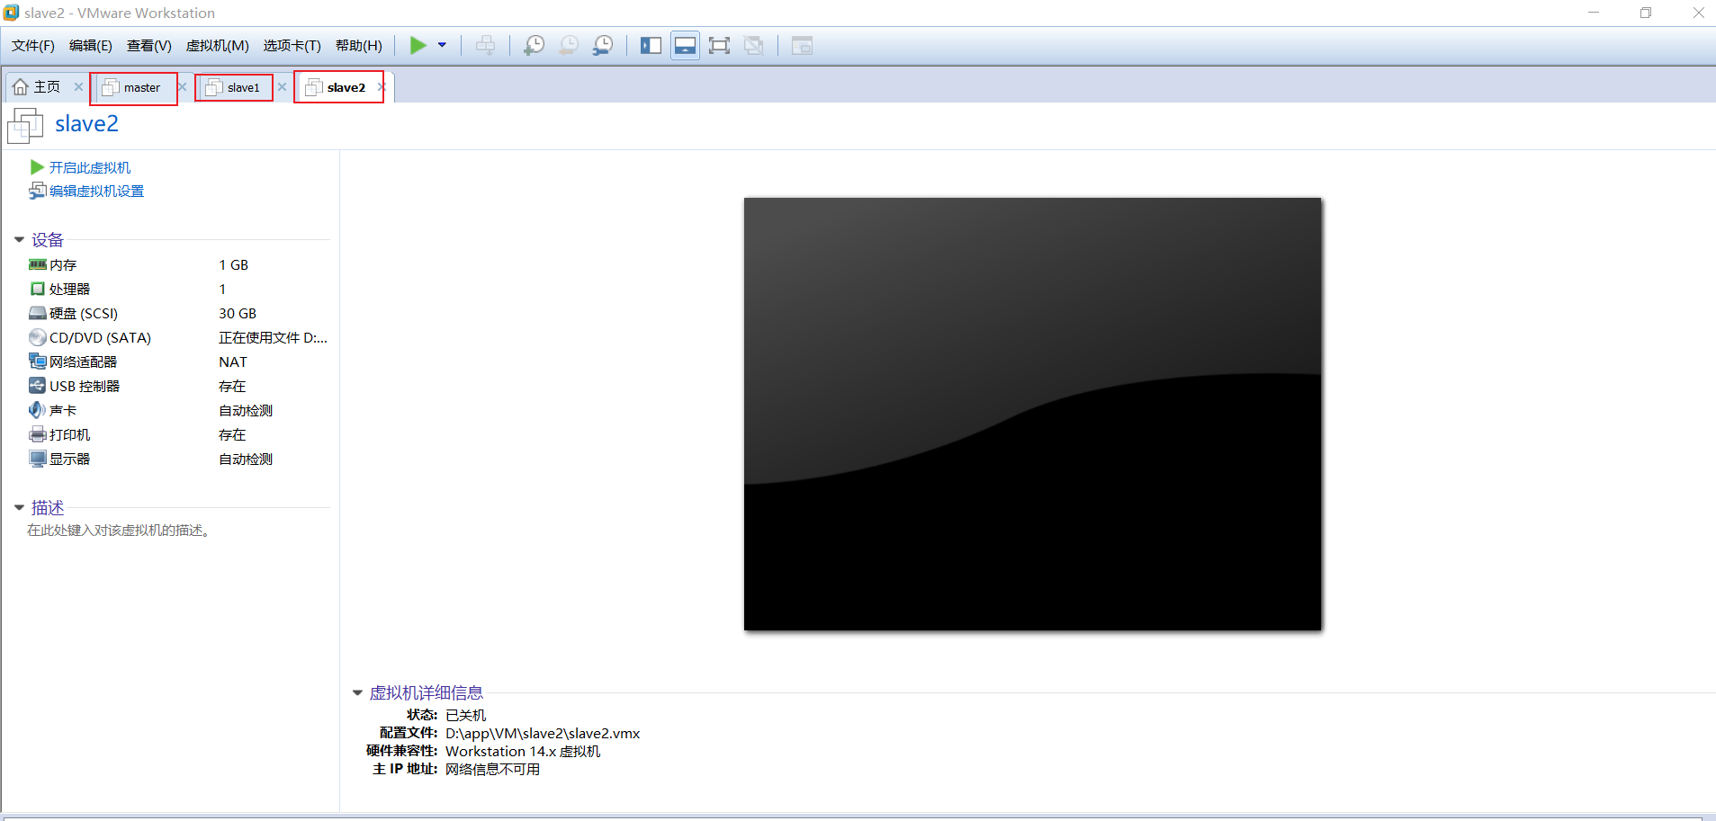Viewport: 1716px width, 821px height.
Task: Click the 硬盘 (SCSI) disk icon
Action: click(x=38, y=313)
